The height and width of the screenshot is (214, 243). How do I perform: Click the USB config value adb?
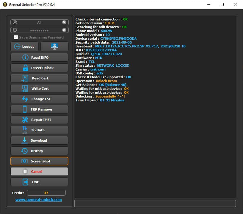(100, 73)
